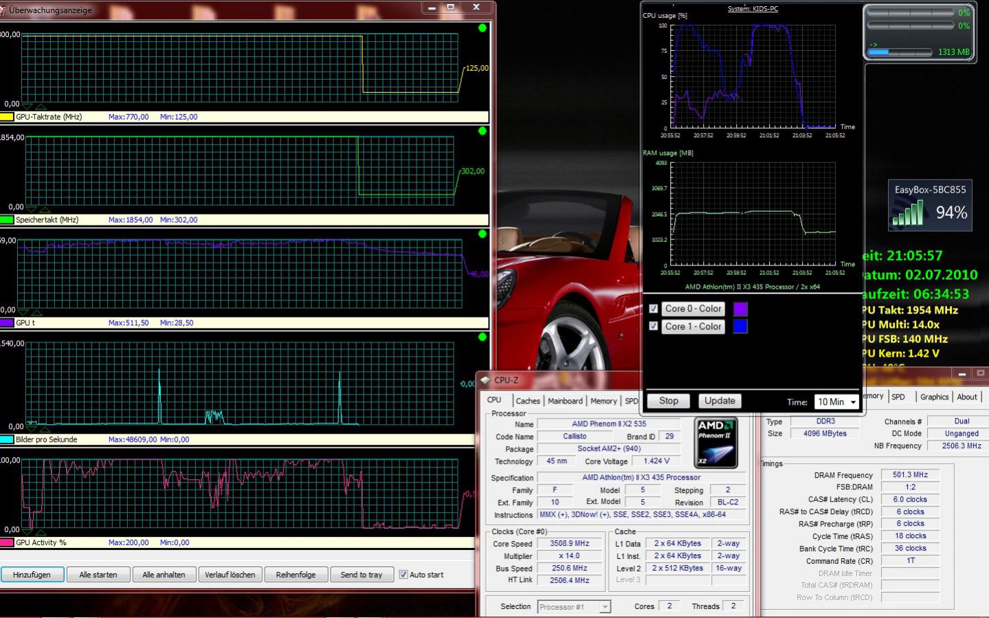The image size is (989, 618).
Task: Click the EasyBox wifi signal bars icon
Action: coord(908,212)
